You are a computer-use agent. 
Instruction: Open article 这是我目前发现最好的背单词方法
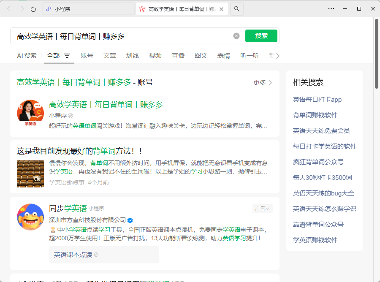tap(79, 151)
